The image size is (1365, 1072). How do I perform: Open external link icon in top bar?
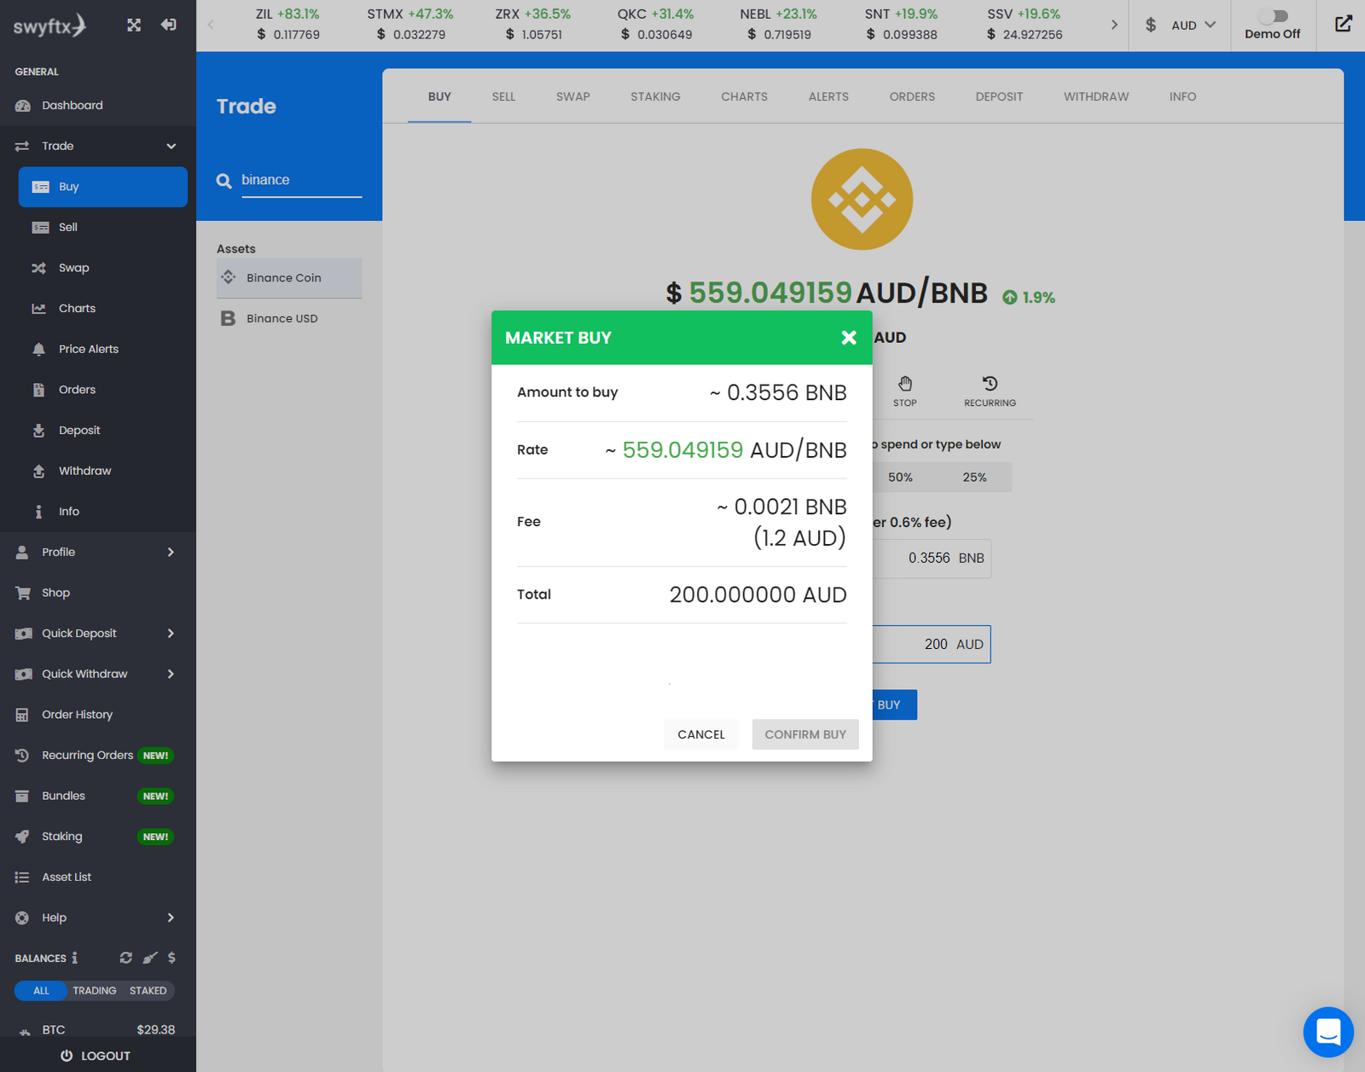coord(1343,24)
